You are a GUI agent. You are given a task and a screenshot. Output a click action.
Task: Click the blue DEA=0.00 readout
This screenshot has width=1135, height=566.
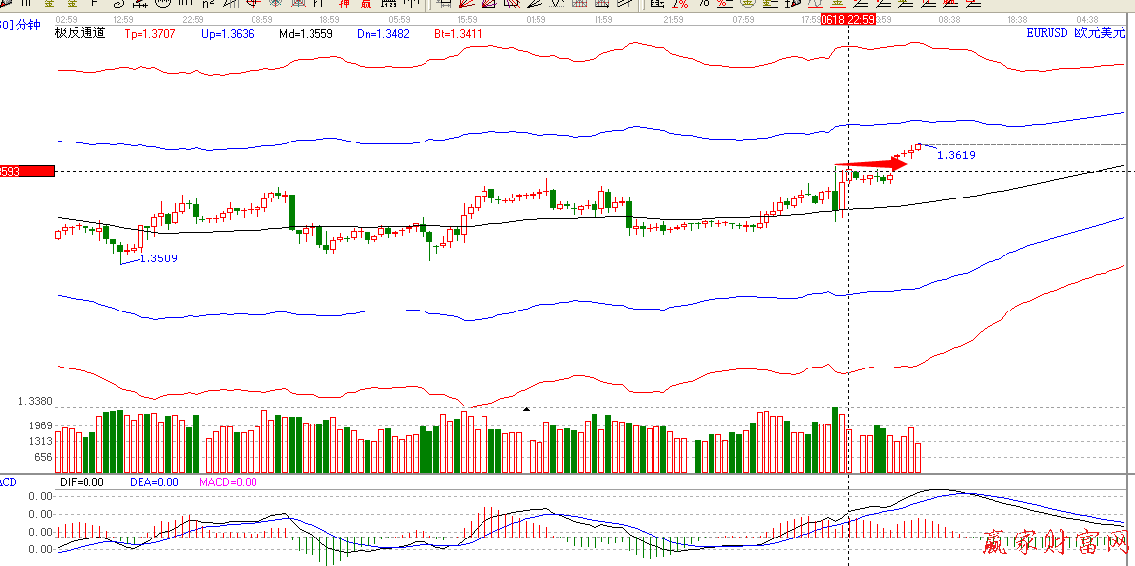153,482
